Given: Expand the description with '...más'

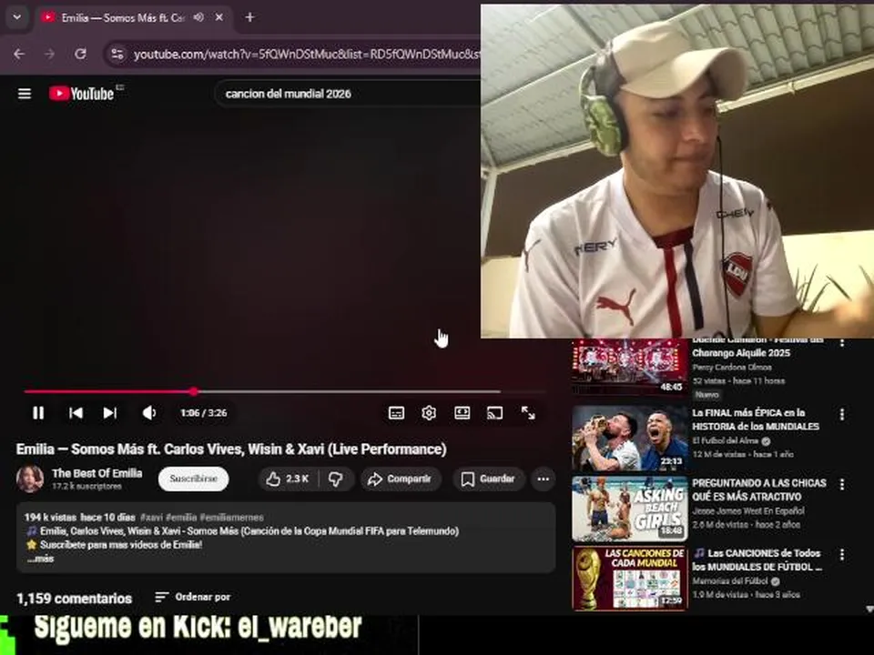Looking at the screenshot, I should point(41,559).
